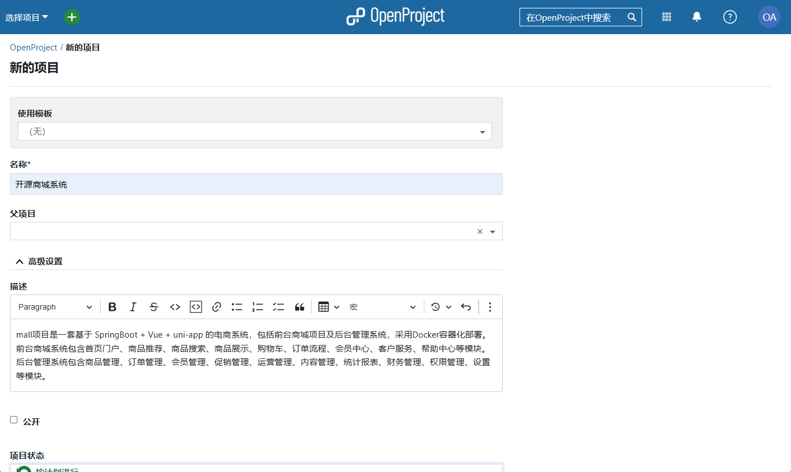Open the modules grid menu icon
The width and height of the screenshot is (791, 472).
[x=666, y=17]
